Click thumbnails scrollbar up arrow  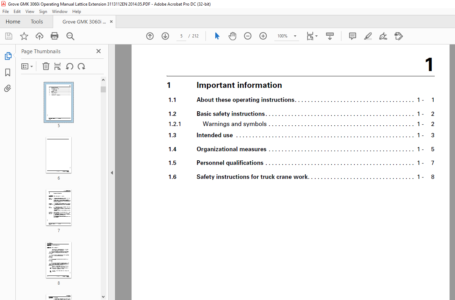click(103, 80)
